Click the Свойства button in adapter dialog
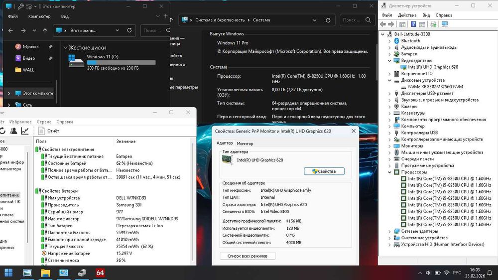 click(324, 171)
